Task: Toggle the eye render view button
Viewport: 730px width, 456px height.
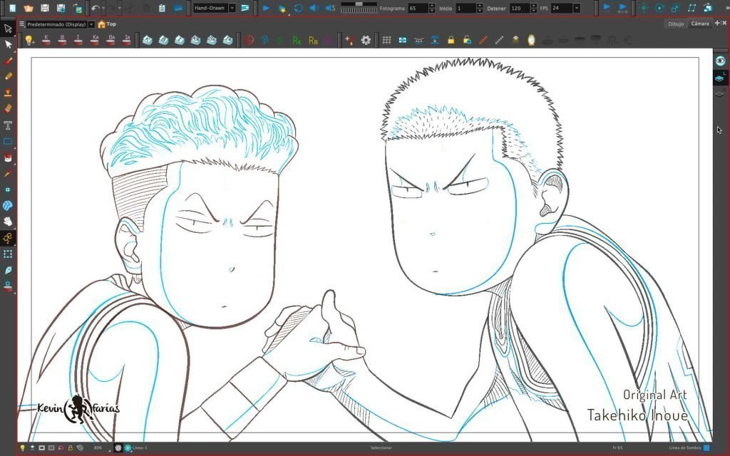Action: pyautogui.click(x=720, y=61)
